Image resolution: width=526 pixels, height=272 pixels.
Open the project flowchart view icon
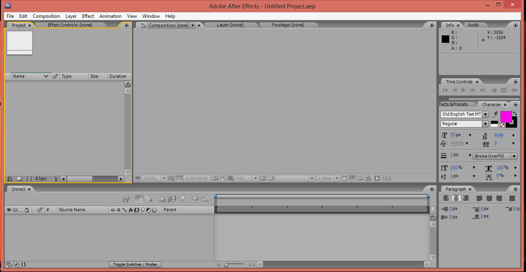tap(127, 84)
